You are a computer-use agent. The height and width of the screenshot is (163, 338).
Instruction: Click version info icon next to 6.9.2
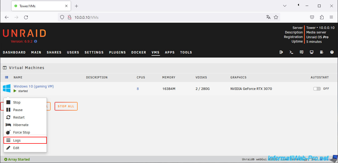[x=36, y=41]
